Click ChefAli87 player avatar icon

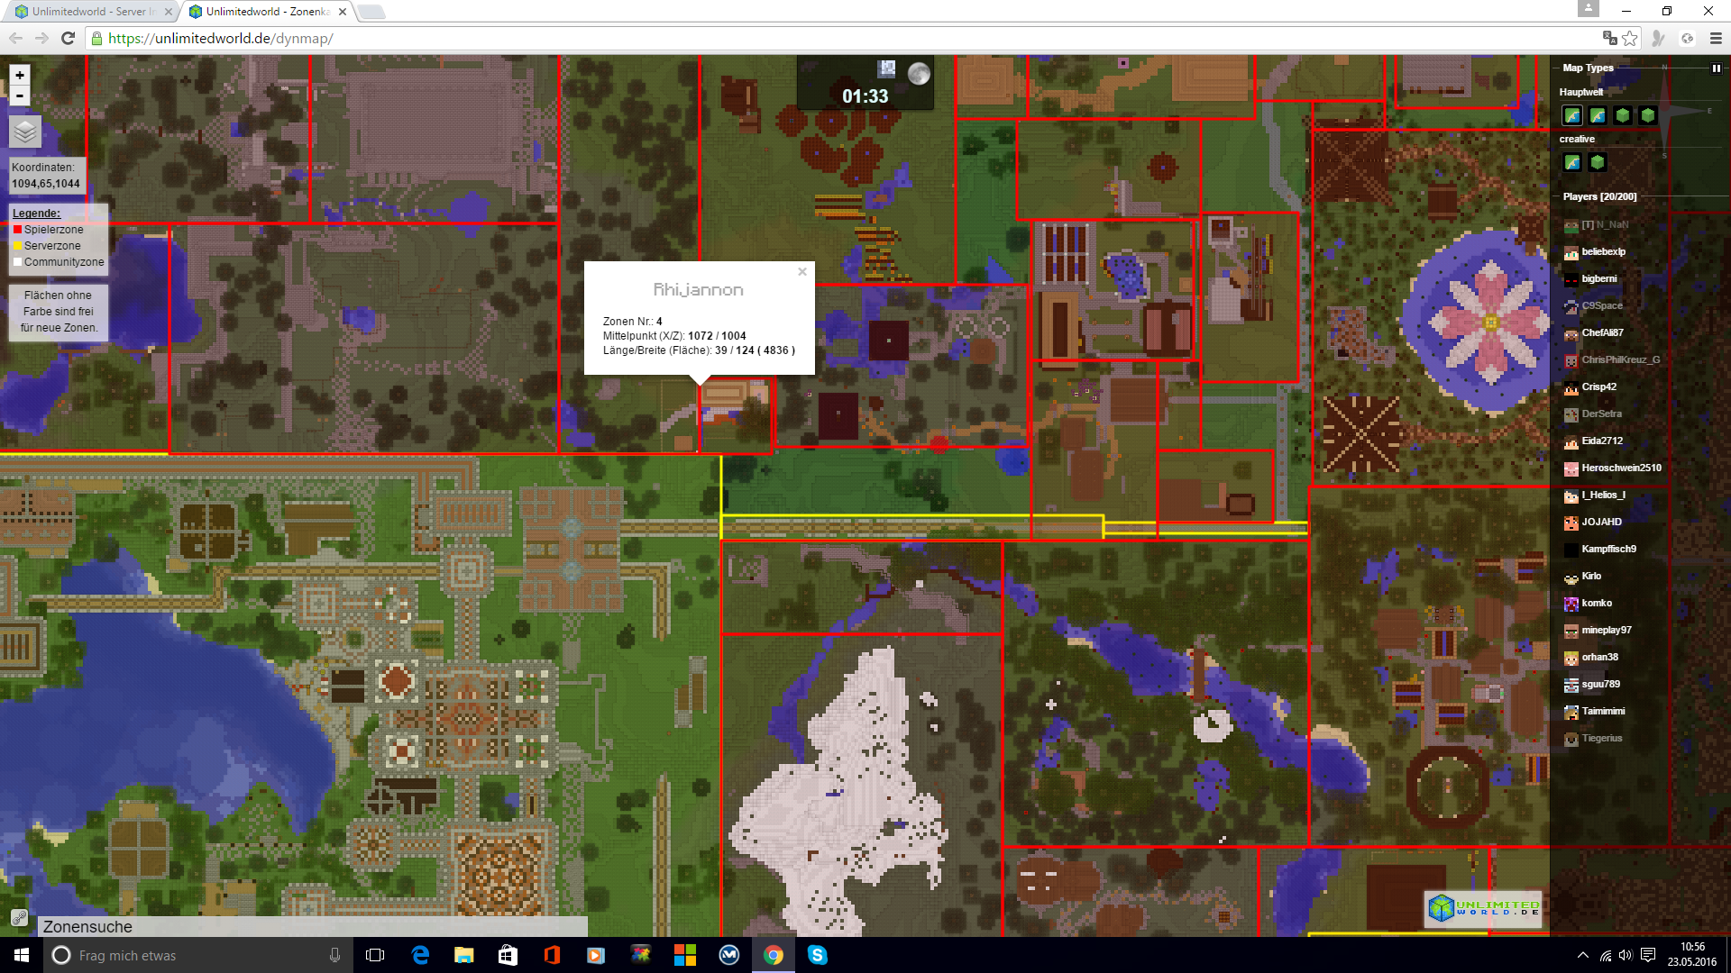point(1571,334)
